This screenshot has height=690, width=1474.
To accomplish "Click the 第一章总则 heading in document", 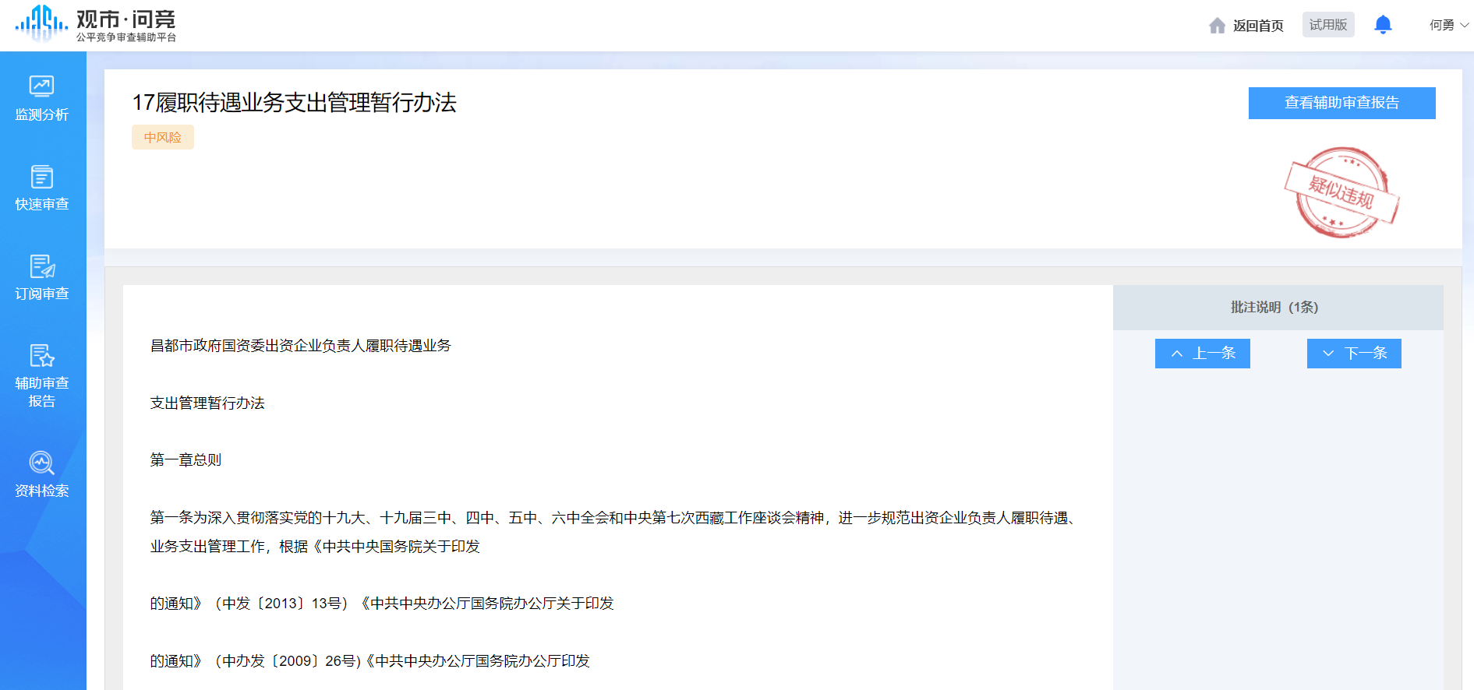I will click(186, 460).
